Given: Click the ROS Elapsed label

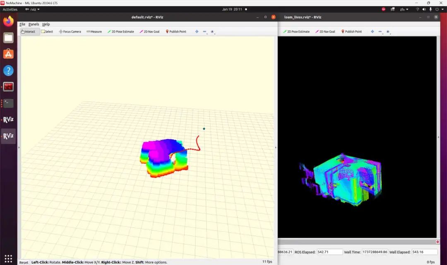Looking at the screenshot, I should [305, 252].
